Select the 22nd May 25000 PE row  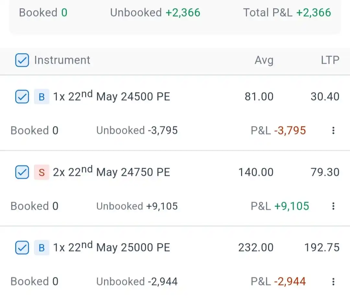(111, 248)
